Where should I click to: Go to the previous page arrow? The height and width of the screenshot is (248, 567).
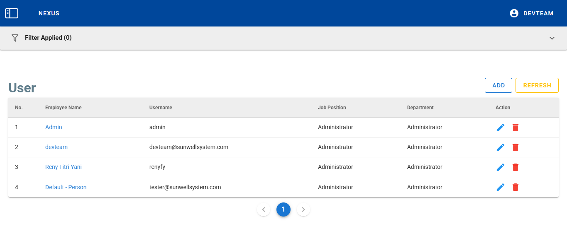point(264,209)
